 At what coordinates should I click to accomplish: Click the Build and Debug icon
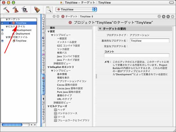pyautogui.click(x=24, y=10)
